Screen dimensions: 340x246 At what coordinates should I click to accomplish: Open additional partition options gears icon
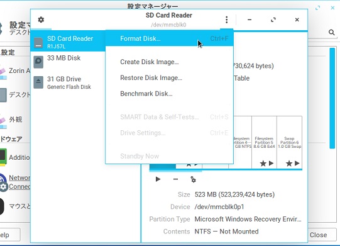click(x=193, y=179)
